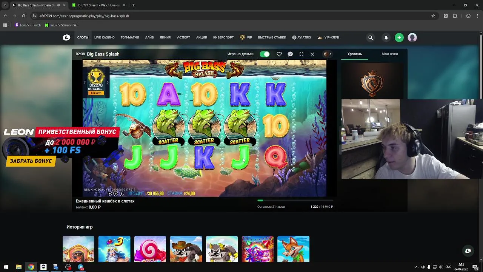
Task: Open the loru777 Stream bookmark
Action: (62, 25)
